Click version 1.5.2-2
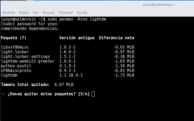194x121 pixels. pos(67,57)
